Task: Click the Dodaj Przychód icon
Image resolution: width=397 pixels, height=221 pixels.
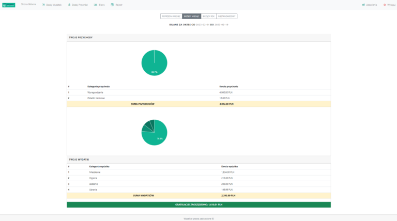Action: click(x=70, y=5)
